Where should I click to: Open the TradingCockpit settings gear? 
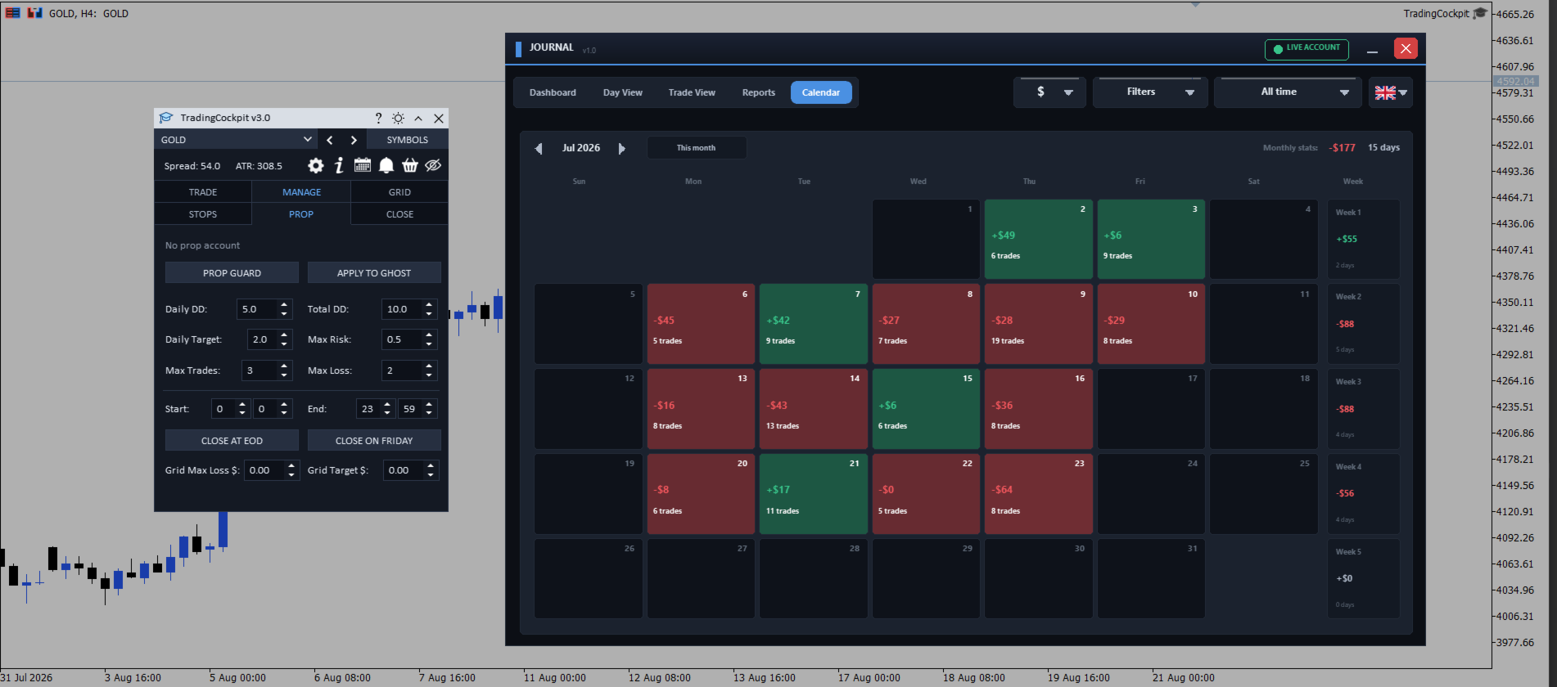tap(315, 166)
